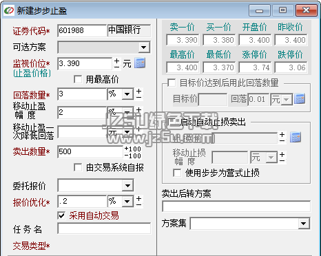
Task: Expand 方案集 dropdown
Action: coord(304,223)
